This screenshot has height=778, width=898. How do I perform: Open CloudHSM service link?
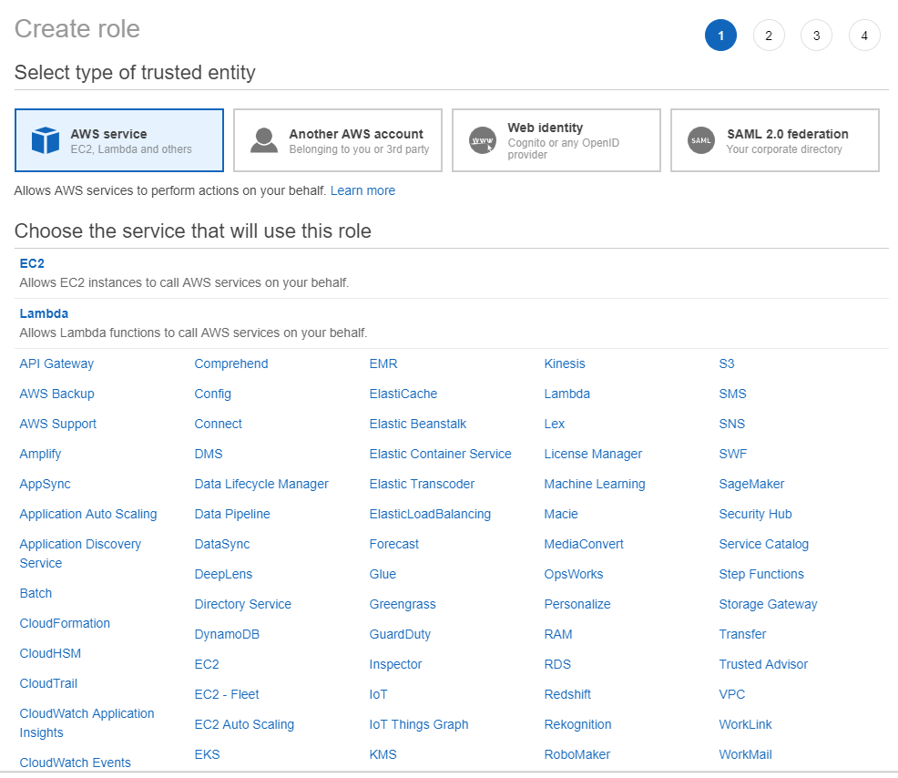pos(50,654)
